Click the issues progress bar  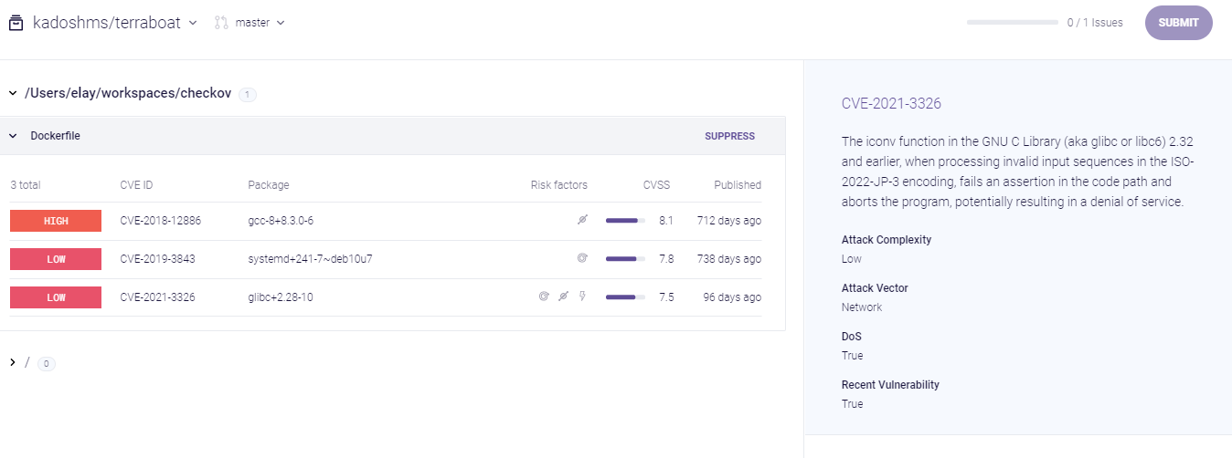coord(1013,23)
